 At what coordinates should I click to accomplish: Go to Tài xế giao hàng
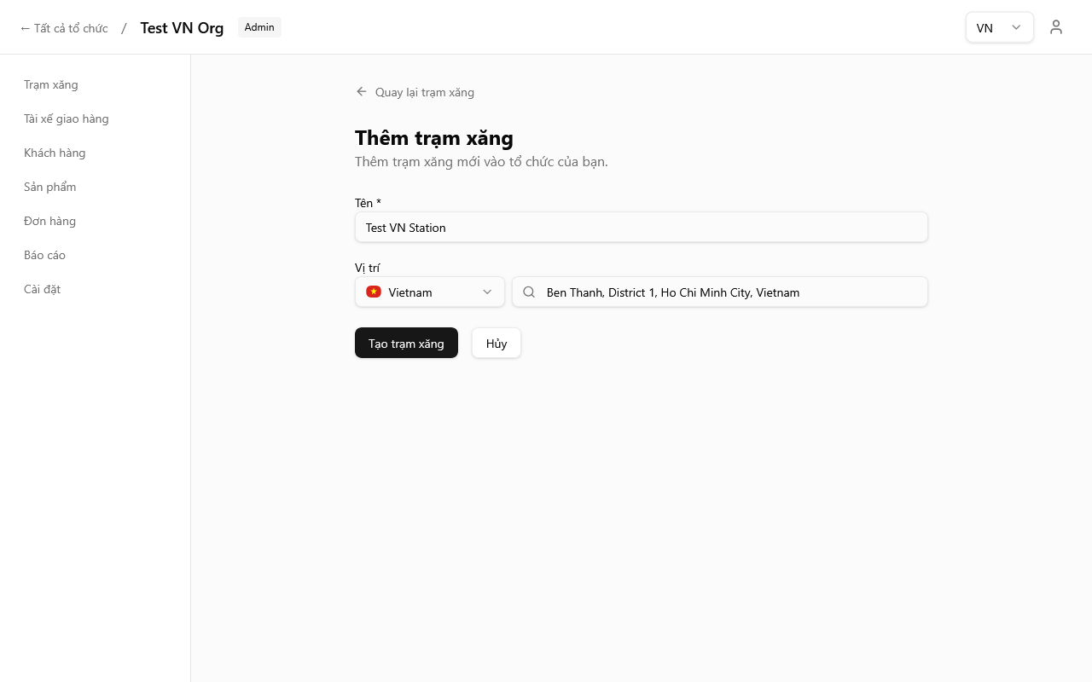[x=67, y=118]
